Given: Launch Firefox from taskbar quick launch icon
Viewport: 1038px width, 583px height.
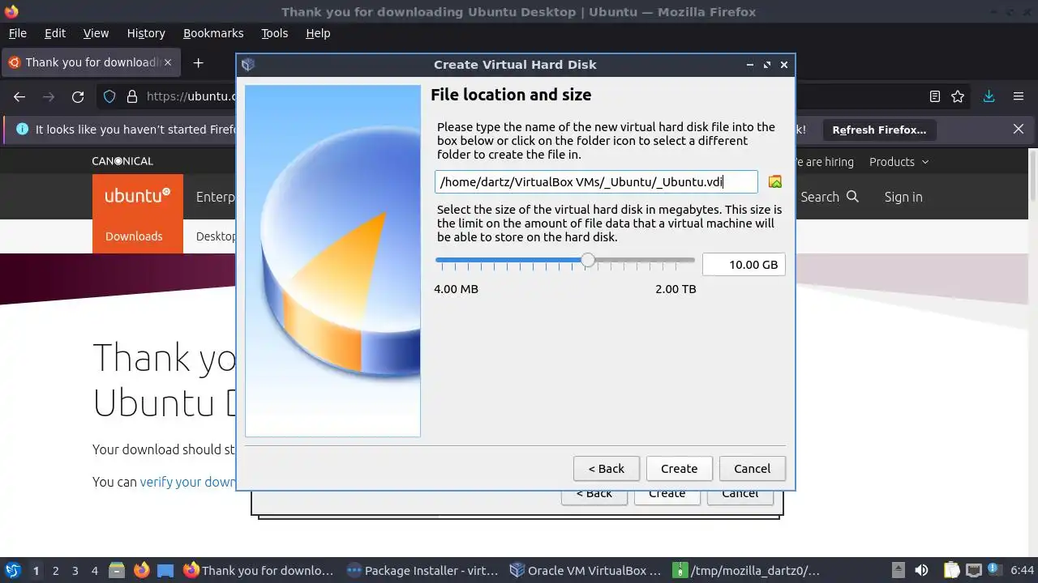Looking at the screenshot, I should (x=141, y=570).
